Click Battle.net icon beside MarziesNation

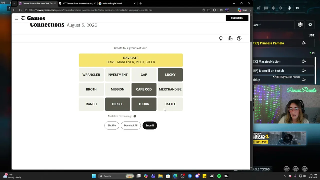pos(304,61)
